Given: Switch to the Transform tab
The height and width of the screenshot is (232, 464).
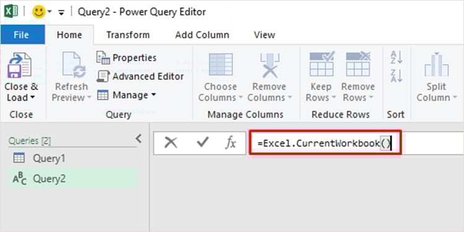Looking at the screenshot, I should (128, 35).
